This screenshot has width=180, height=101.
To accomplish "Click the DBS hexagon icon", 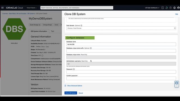I will [x=14, y=29].
